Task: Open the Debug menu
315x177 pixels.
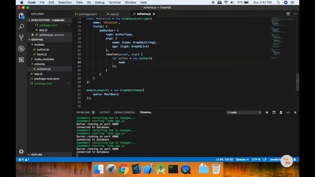Action: pos(99,2)
